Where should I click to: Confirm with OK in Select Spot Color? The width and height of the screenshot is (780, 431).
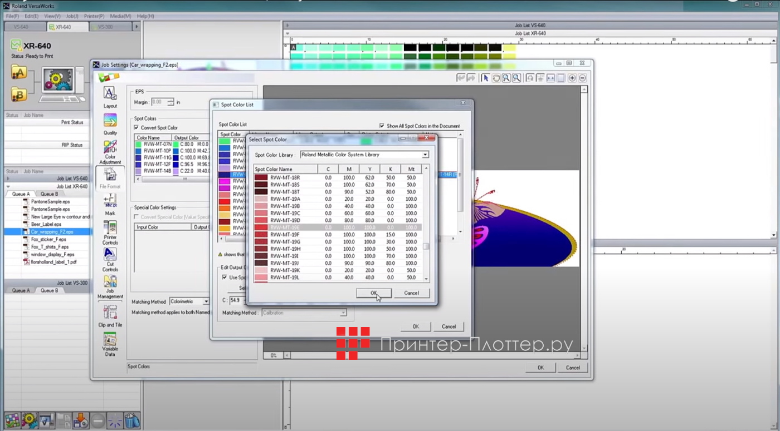[373, 293]
